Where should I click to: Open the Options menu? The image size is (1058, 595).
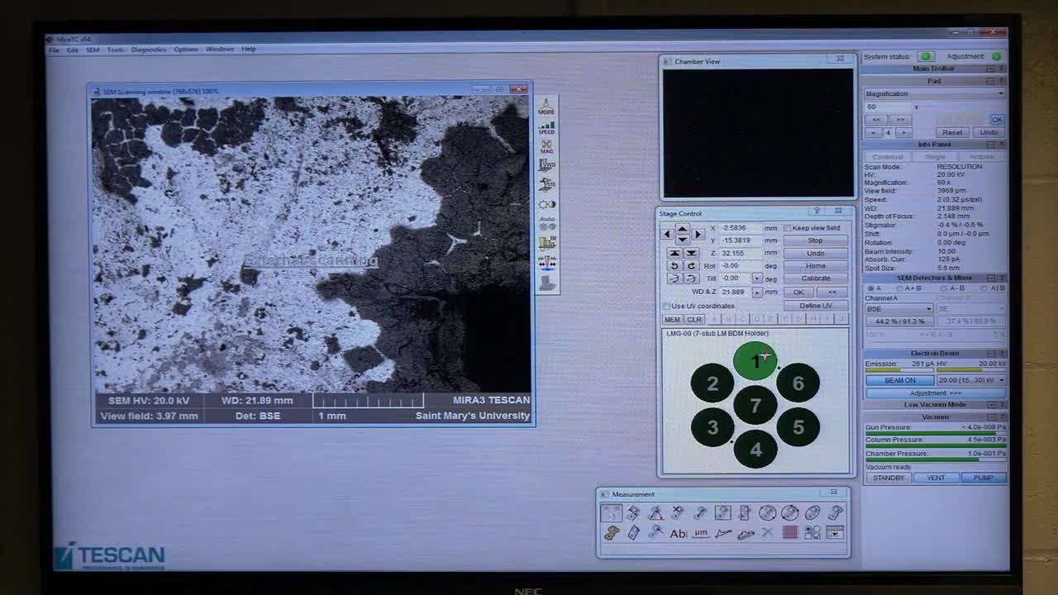(186, 50)
